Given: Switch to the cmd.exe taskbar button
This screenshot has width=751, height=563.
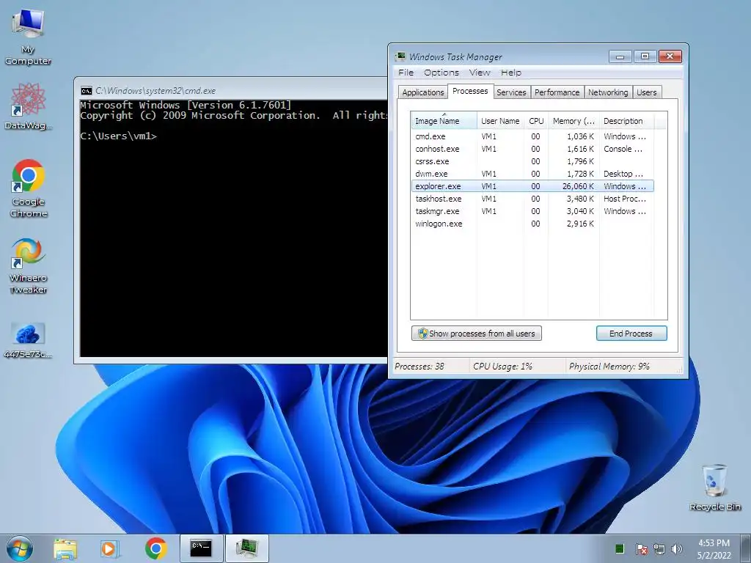Looking at the screenshot, I should click(x=201, y=548).
